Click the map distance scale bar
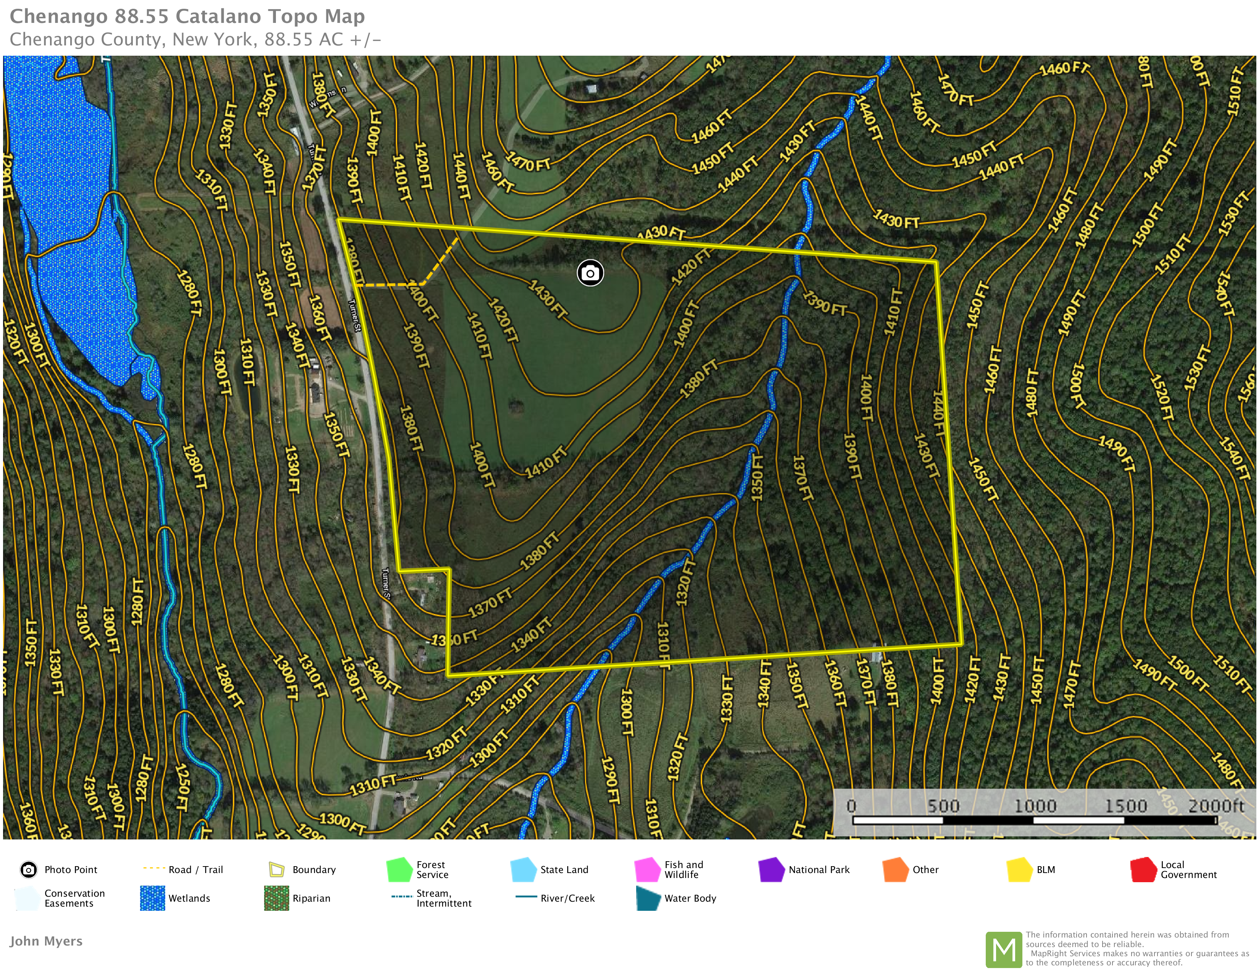This screenshot has height=973, width=1259. click(x=1034, y=820)
